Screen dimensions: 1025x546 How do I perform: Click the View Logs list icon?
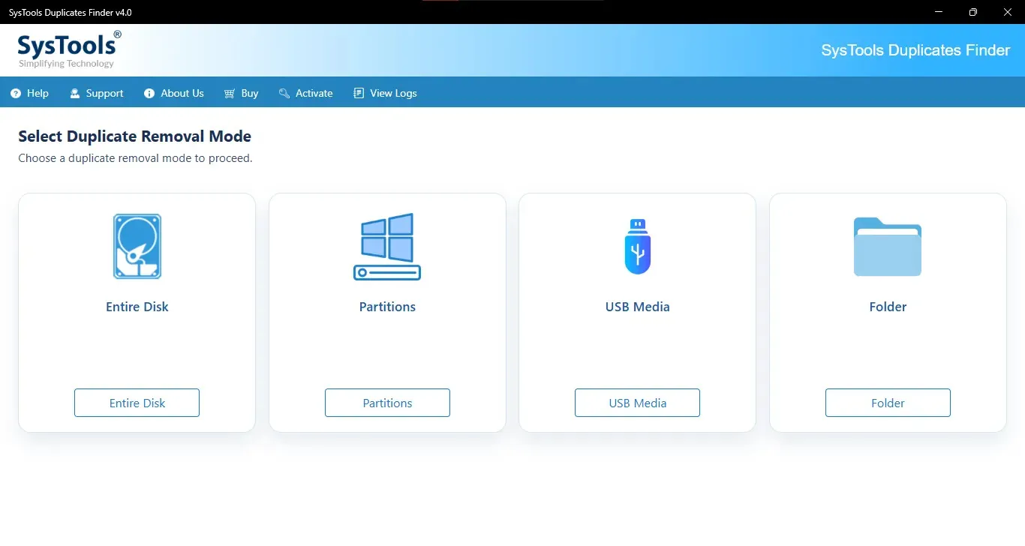coord(359,94)
